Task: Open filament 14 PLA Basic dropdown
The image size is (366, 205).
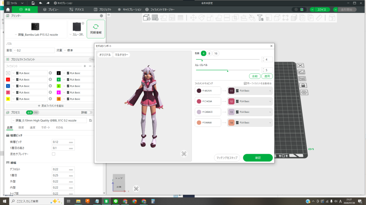Action: click(250, 123)
